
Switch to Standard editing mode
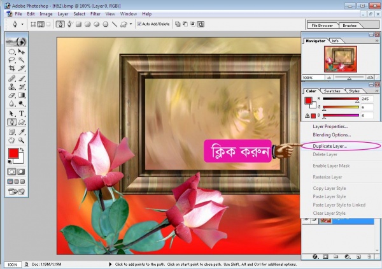click(11, 172)
